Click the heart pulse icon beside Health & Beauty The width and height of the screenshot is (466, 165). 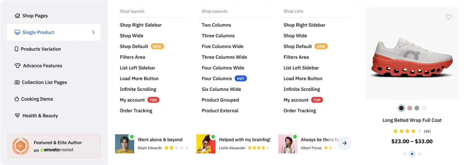(18, 116)
